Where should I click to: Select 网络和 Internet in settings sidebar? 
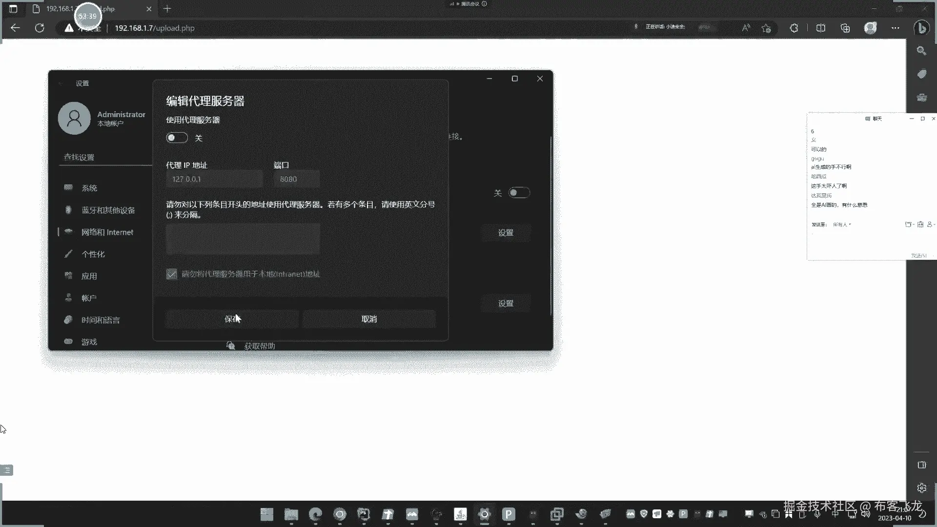(x=107, y=232)
